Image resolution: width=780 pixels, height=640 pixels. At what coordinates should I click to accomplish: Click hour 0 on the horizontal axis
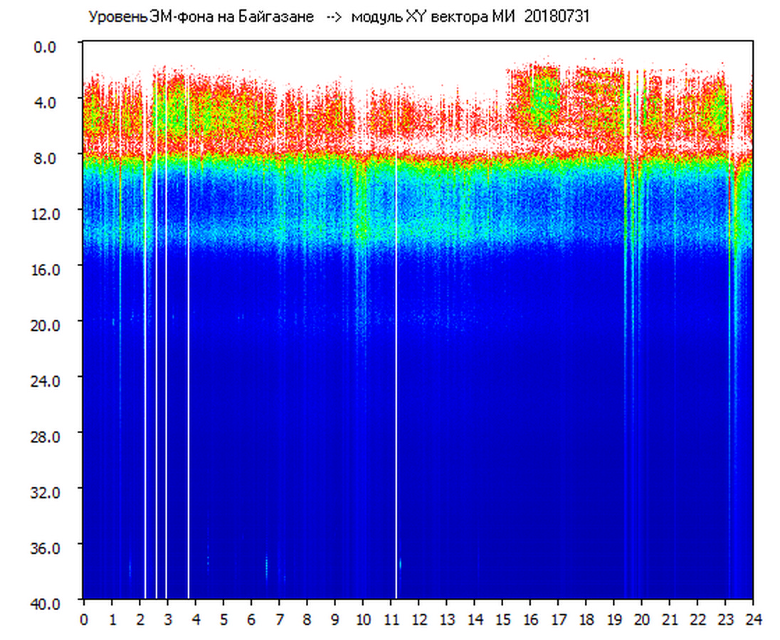pyautogui.click(x=84, y=619)
